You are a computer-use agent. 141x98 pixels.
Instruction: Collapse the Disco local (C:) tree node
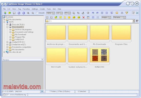7,27
